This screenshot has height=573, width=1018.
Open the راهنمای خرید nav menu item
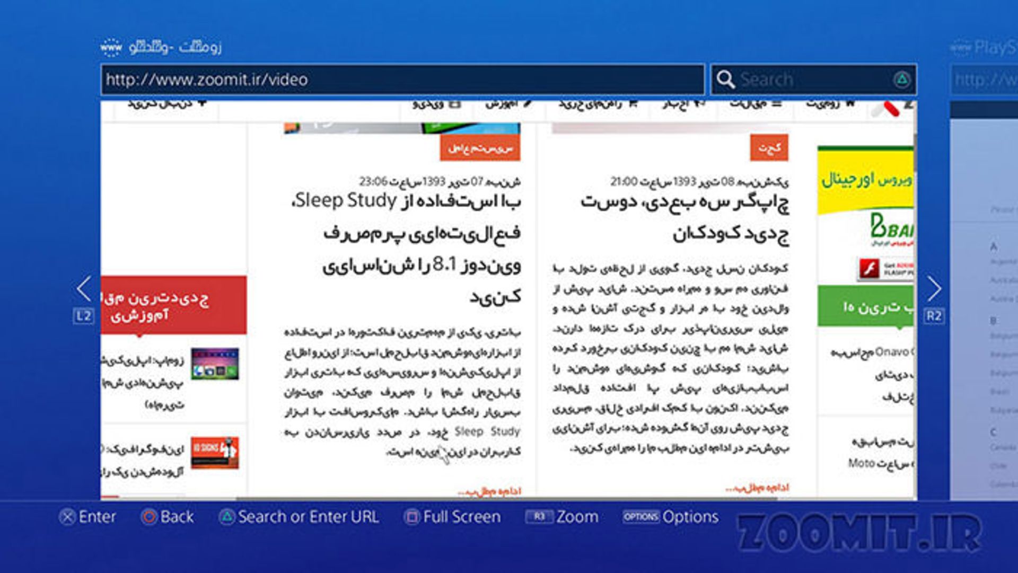(598, 104)
